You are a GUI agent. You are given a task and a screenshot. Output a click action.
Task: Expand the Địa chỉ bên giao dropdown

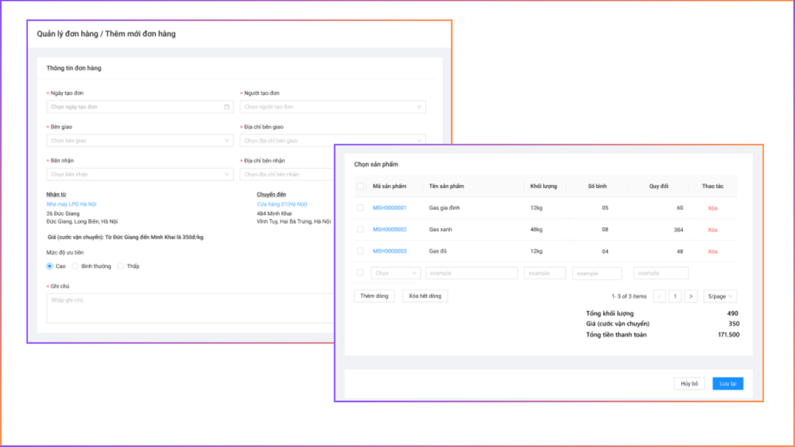coord(333,141)
